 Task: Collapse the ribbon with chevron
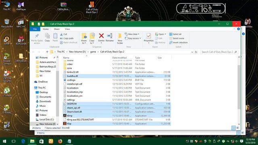[x=234, y=29]
